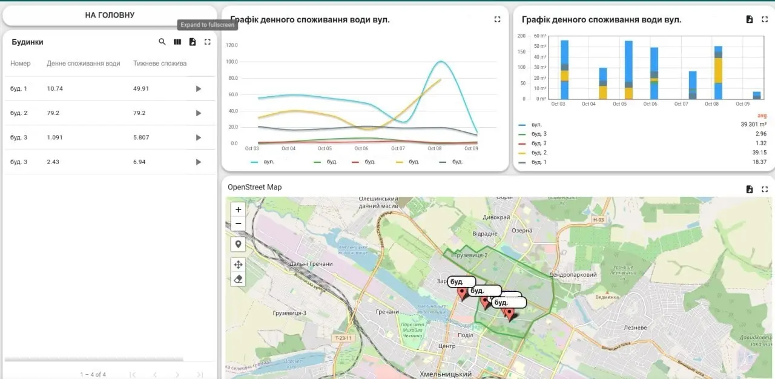Open details arrow for буд. 2 row
Image resolution: width=775 pixels, height=379 pixels.
198,113
